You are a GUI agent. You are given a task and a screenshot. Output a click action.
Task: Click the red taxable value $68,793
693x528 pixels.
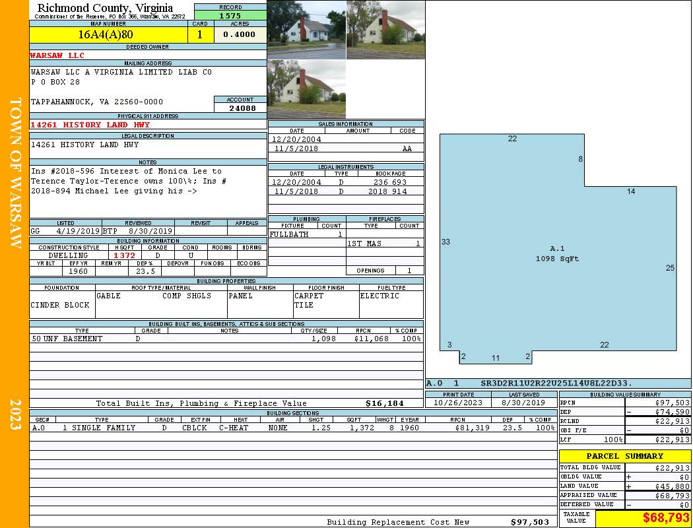[643, 519]
